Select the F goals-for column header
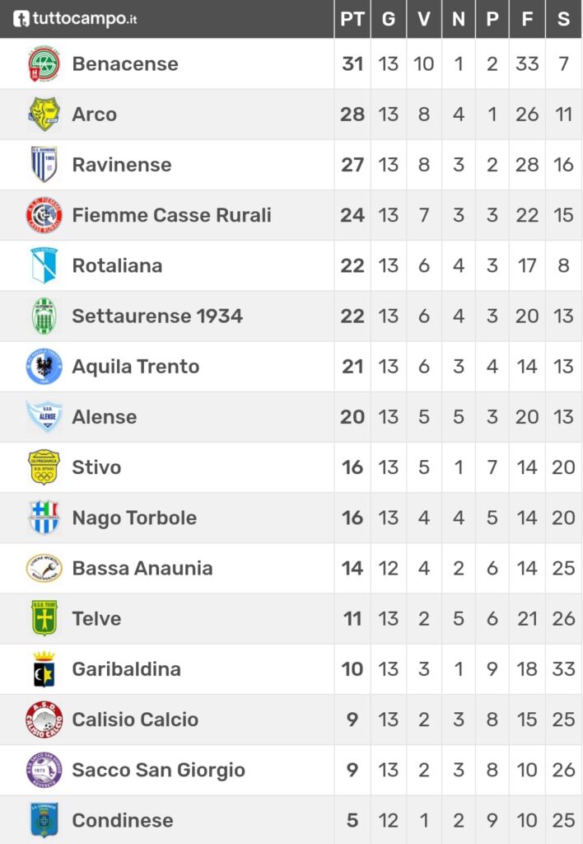The width and height of the screenshot is (583, 844). [527, 19]
